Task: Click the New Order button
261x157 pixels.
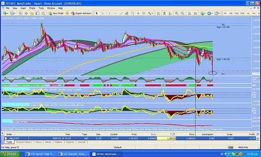Action: (56, 13)
